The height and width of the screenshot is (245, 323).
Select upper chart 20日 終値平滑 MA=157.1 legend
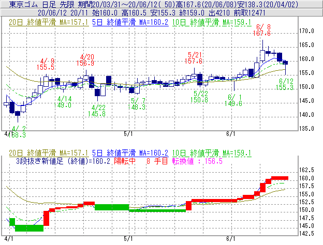[x=49, y=22]
